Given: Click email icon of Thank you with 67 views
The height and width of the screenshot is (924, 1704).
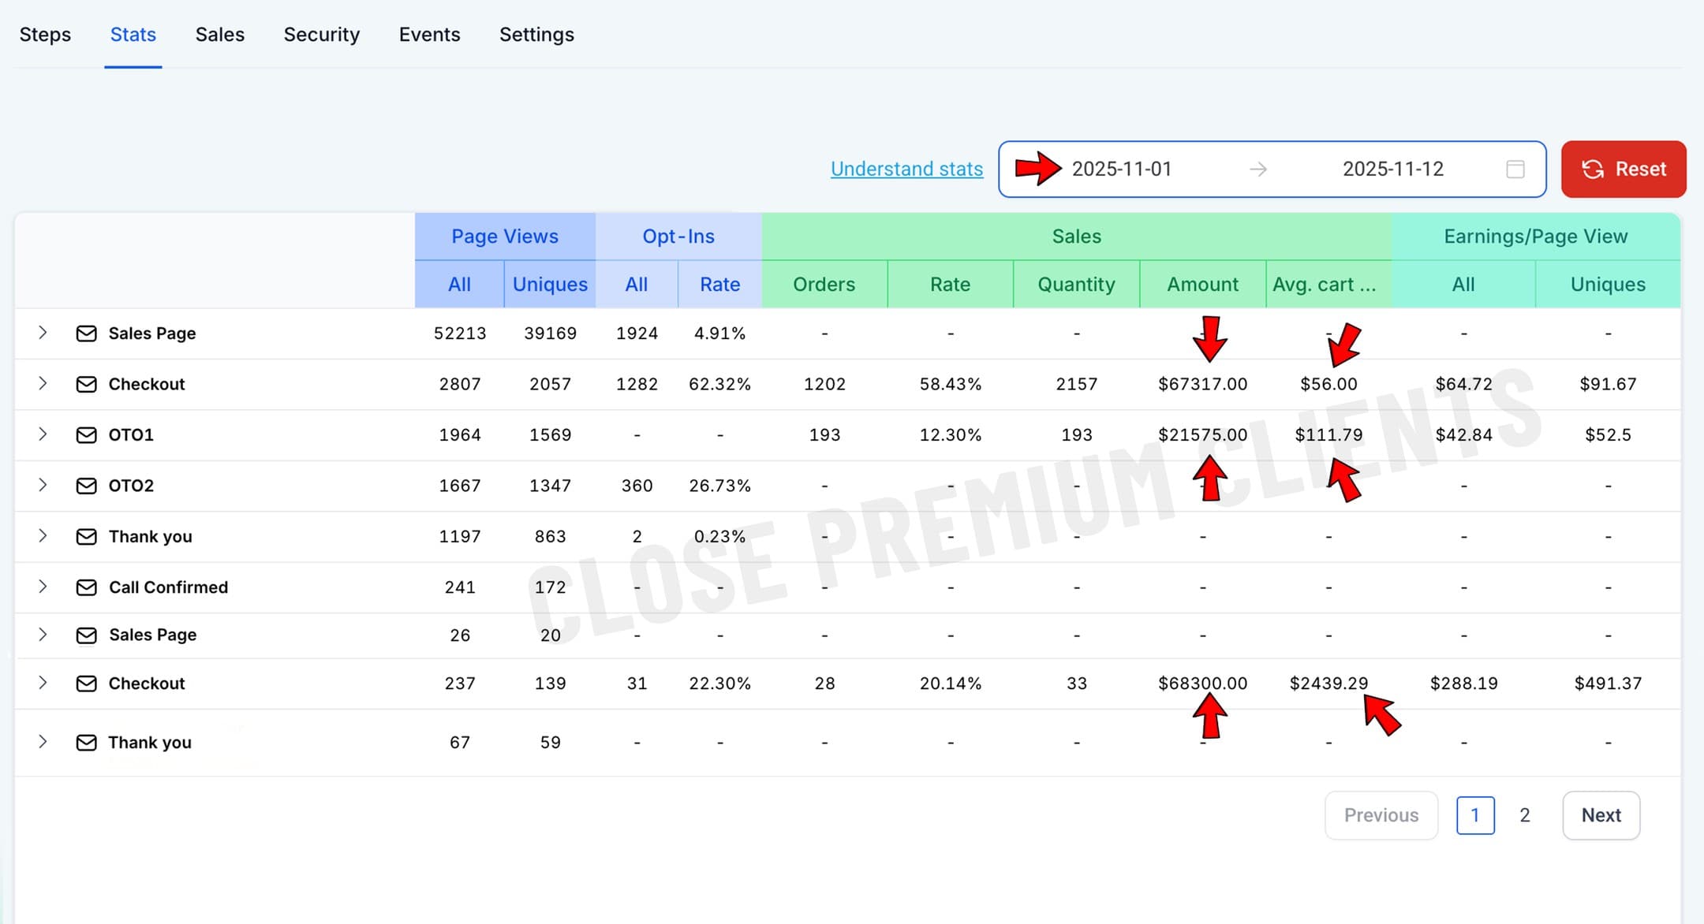Looking at the screenshot, I should (x=86, y=743).
